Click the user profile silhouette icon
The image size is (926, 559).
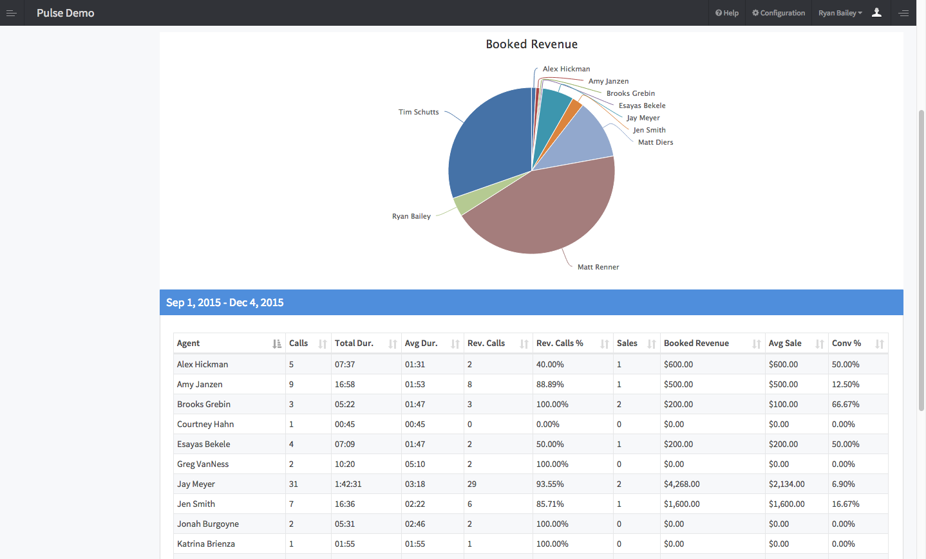(x=876, y=13)
